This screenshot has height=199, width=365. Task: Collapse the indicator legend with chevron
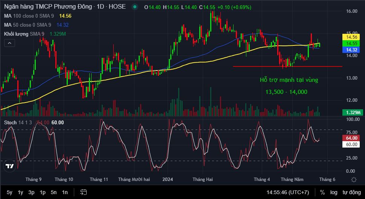tap(9, 44)
